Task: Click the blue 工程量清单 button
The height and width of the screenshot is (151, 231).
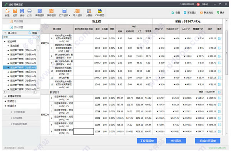Action: [x=147, y=141]
